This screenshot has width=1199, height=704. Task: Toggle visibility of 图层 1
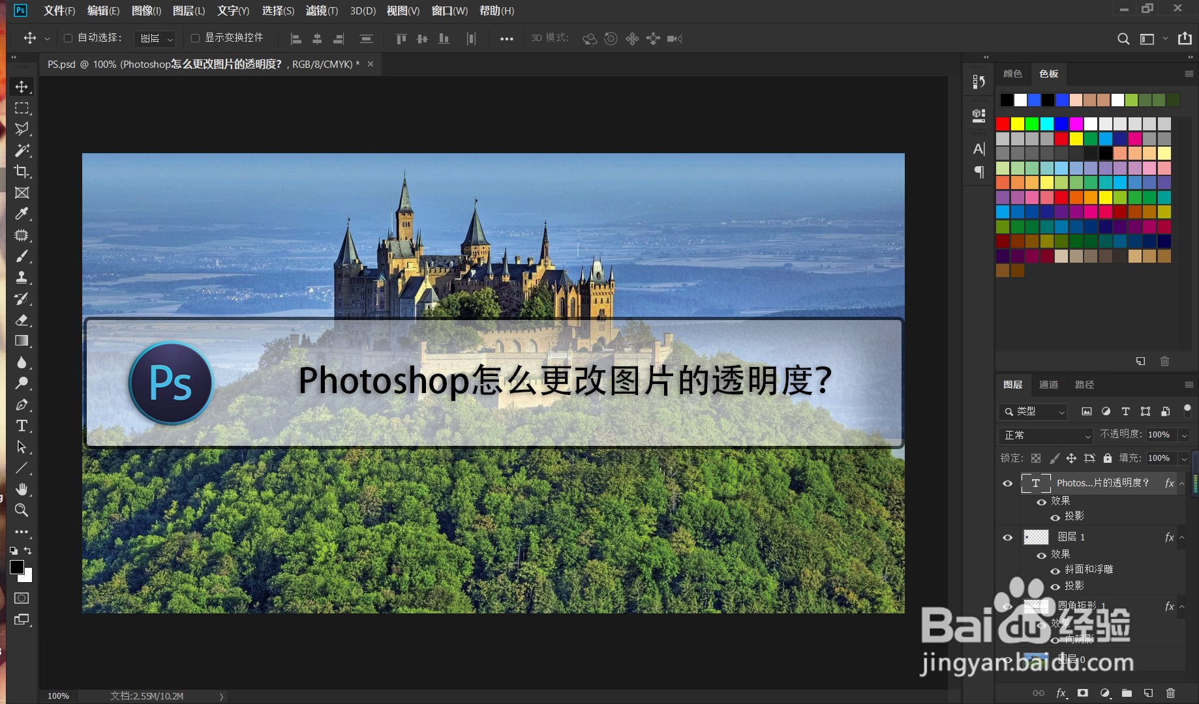(1008, 536)
